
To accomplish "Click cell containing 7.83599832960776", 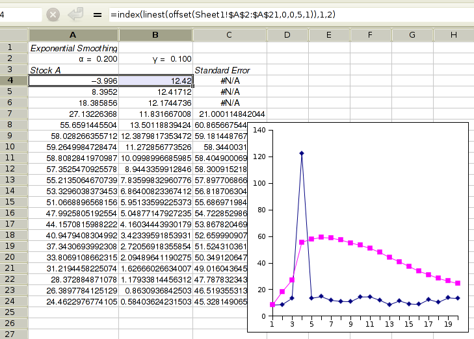I will (x=155, y=181).
